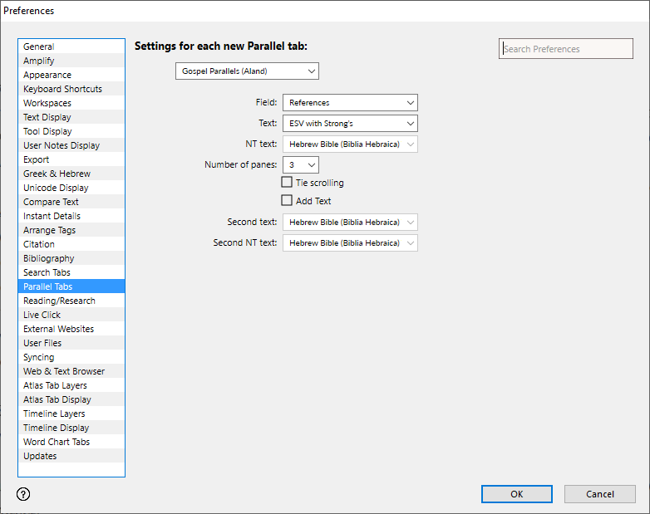This screenshot has height=514, width=650.
Task: Choose Timeline Display in the sidebar
Action: pos(56,428)
